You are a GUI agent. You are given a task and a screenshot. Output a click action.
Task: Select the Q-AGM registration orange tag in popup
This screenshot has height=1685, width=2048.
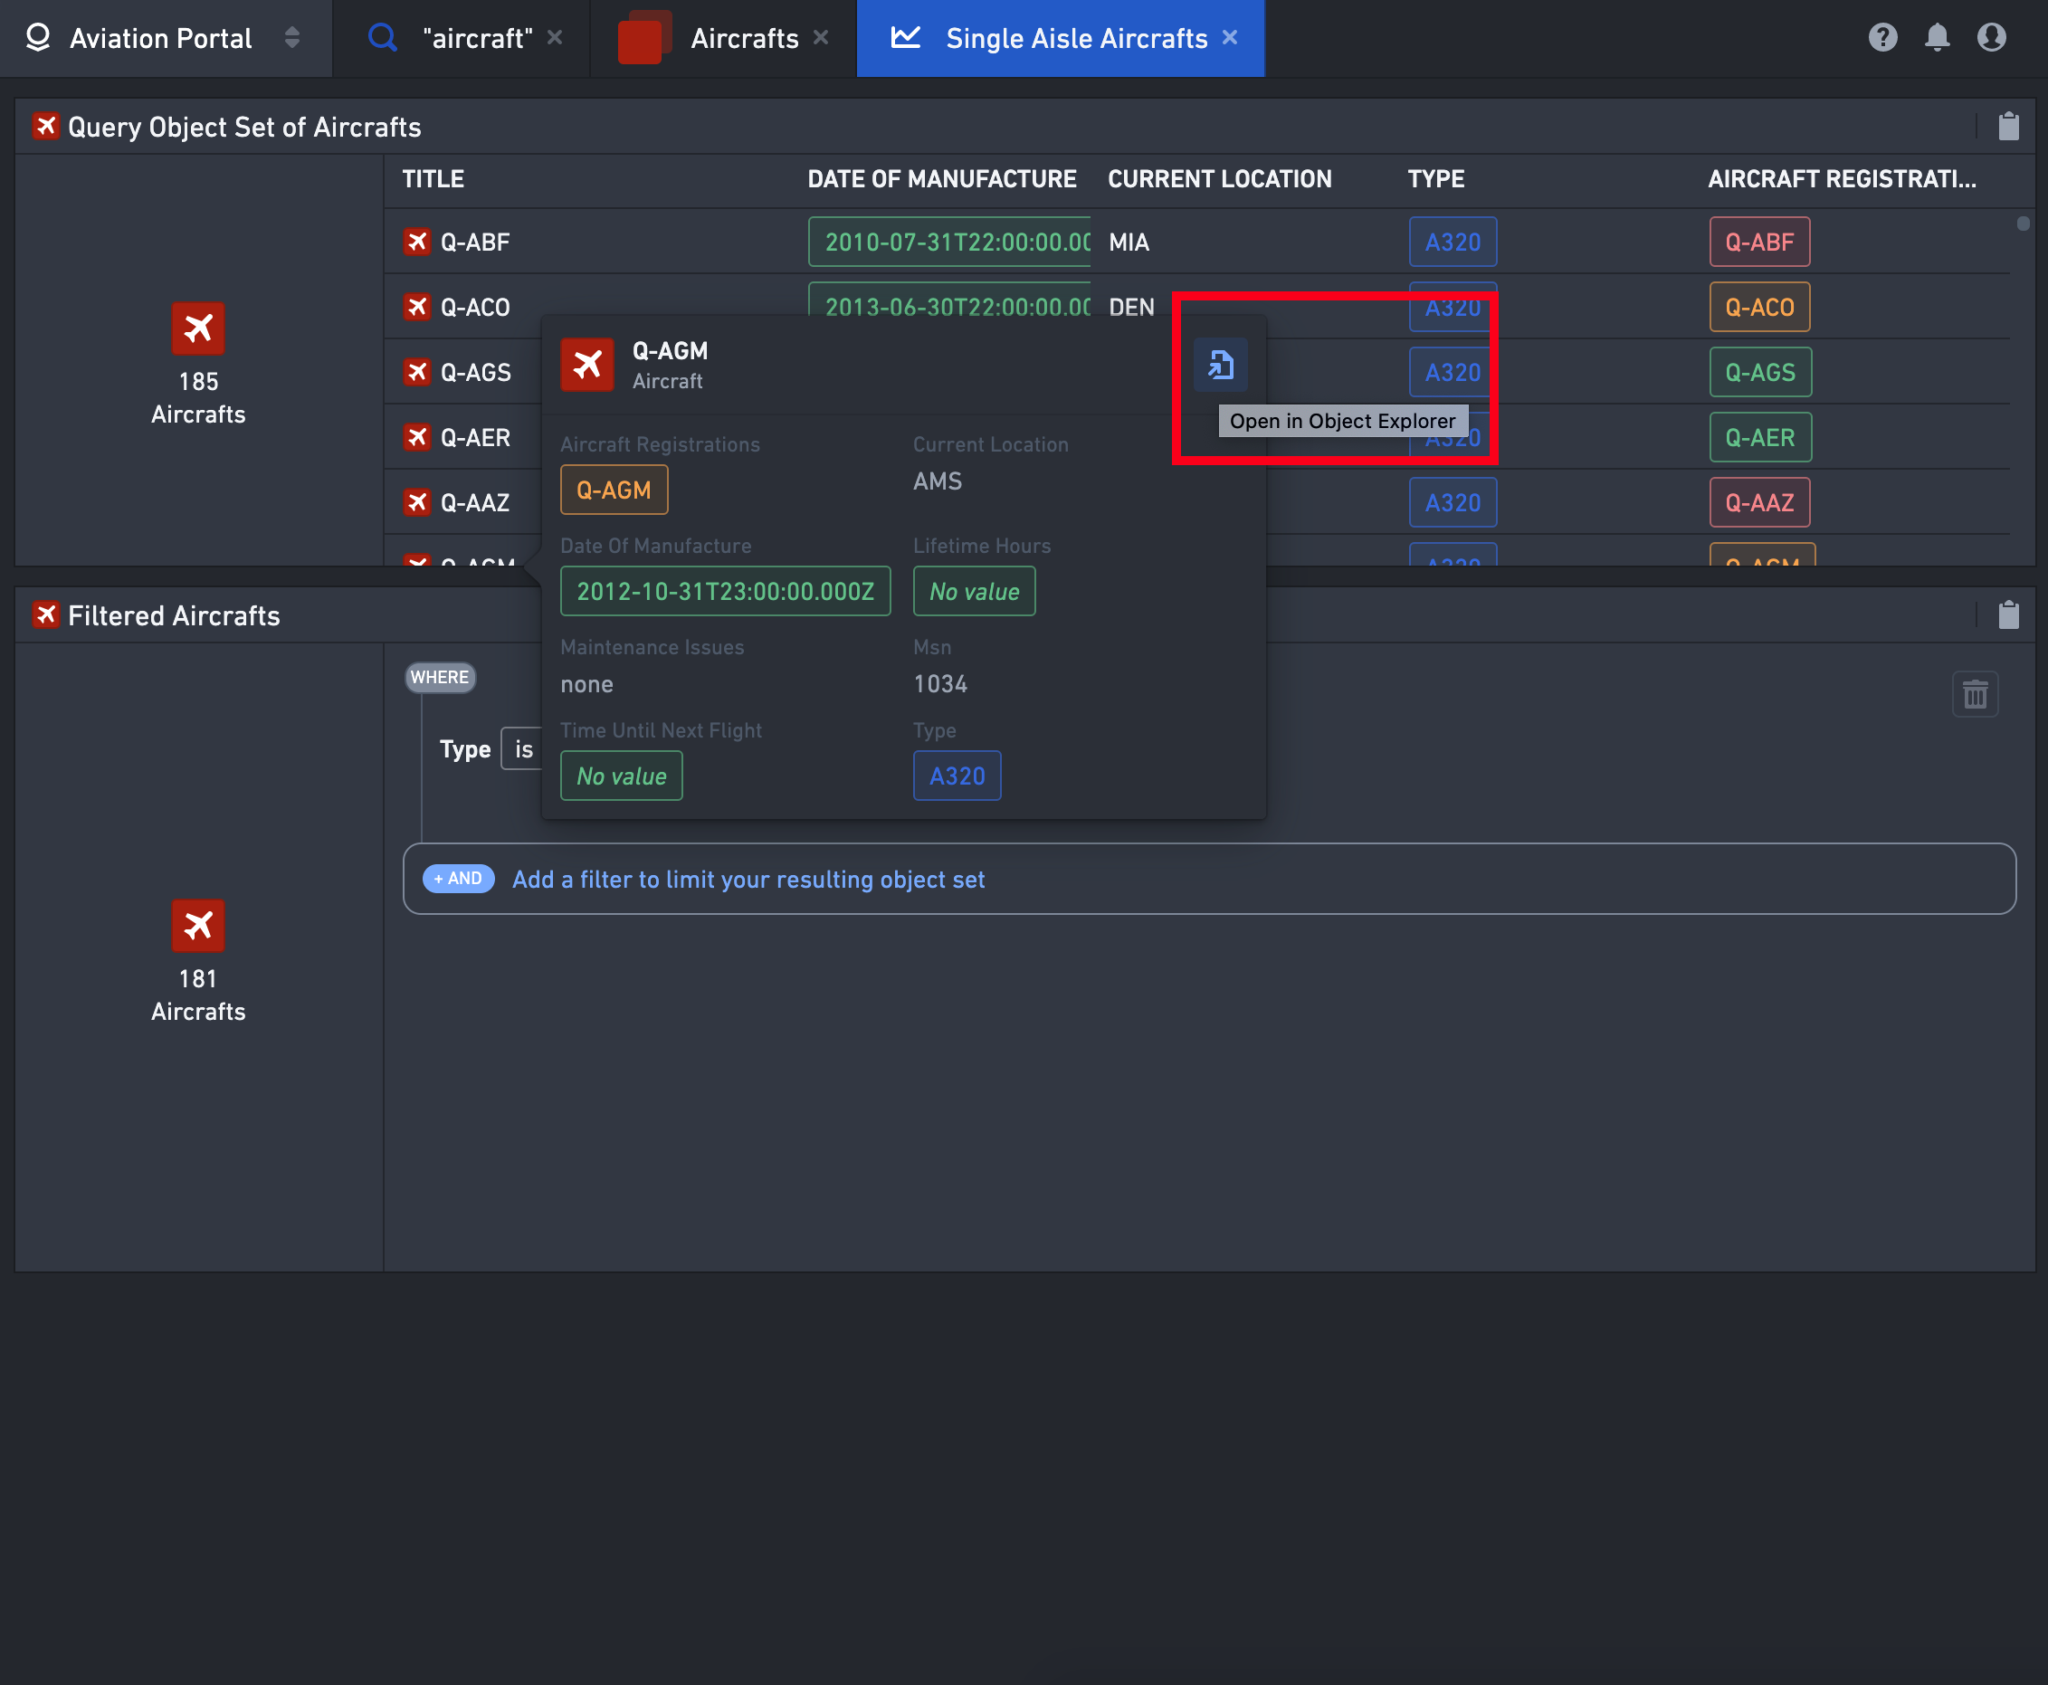pos(614,490)
